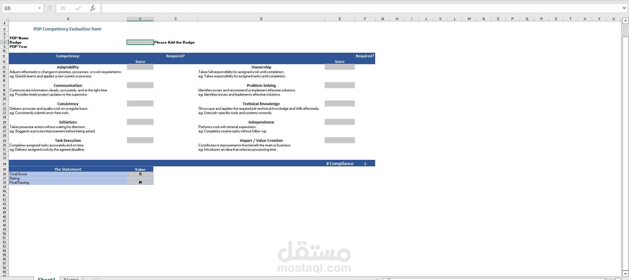Image resolution: width=629 pixels, height=280 pixels.
Task: Select row 50 header
Action: 4,234
